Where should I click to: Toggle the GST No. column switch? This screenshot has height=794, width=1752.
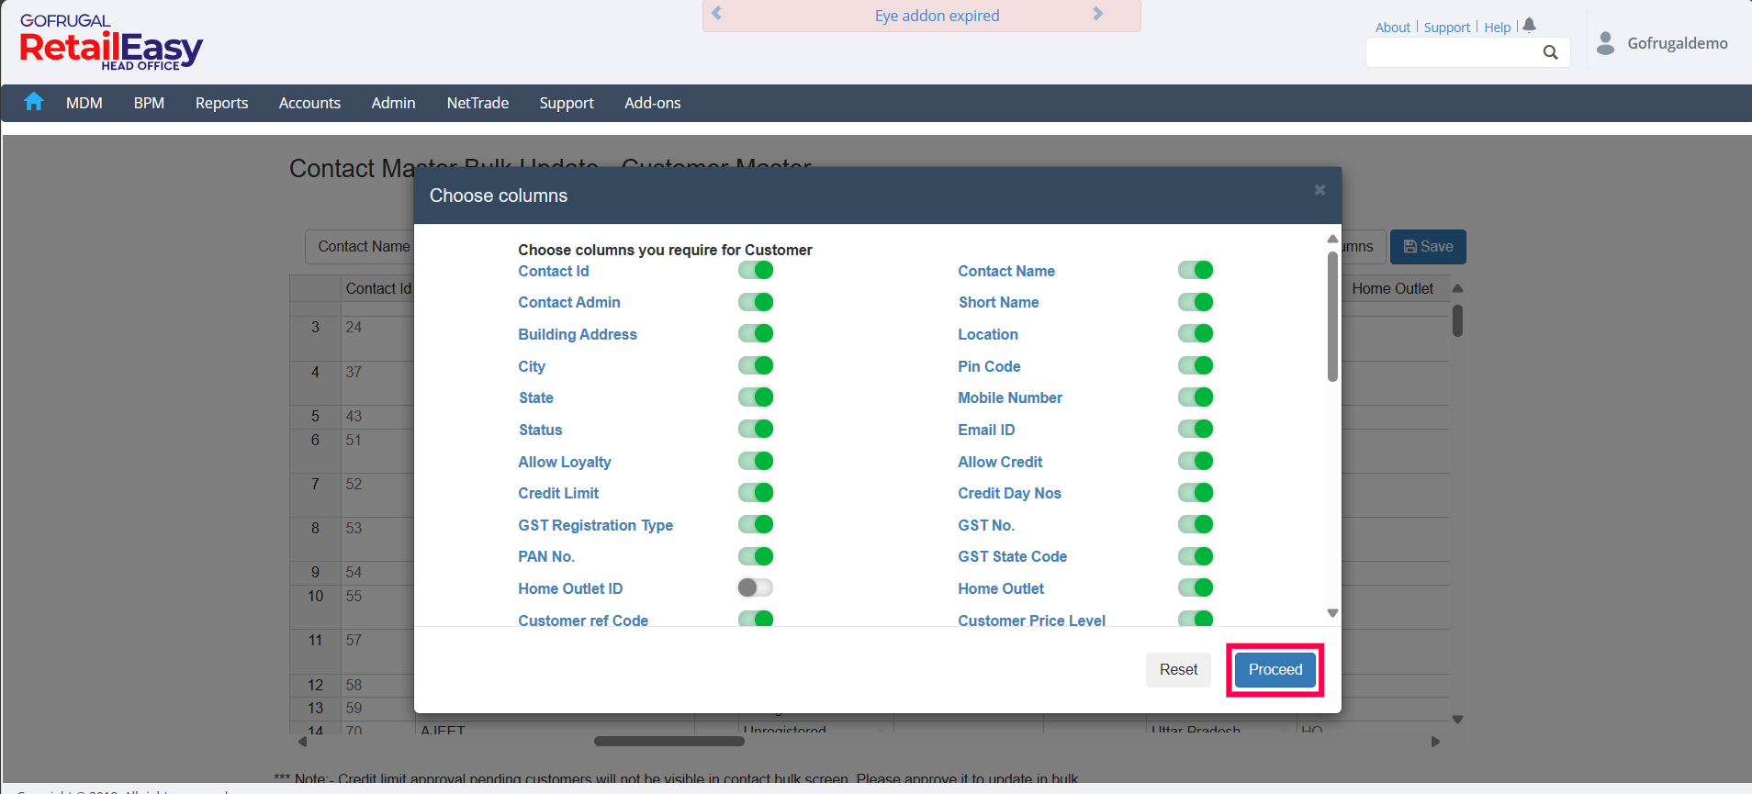(x=1196, y=524)
